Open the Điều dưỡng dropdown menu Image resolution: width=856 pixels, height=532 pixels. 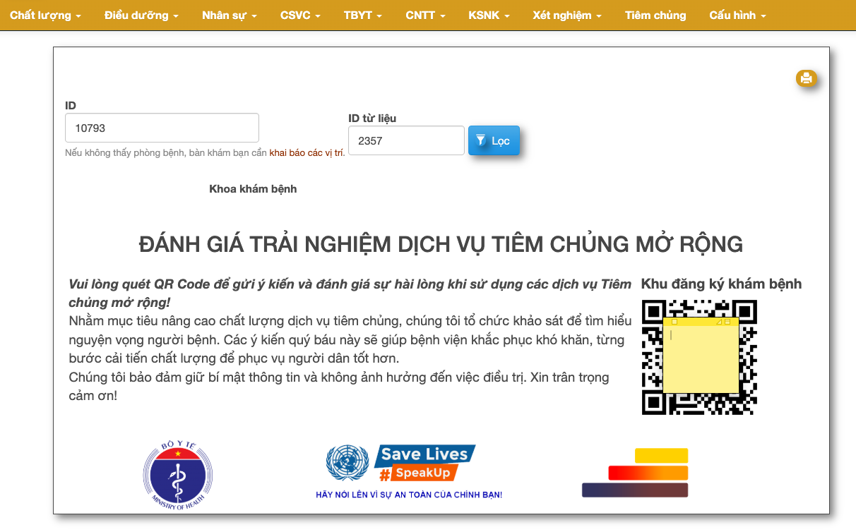pyautogui.click(x=141, y=16)
